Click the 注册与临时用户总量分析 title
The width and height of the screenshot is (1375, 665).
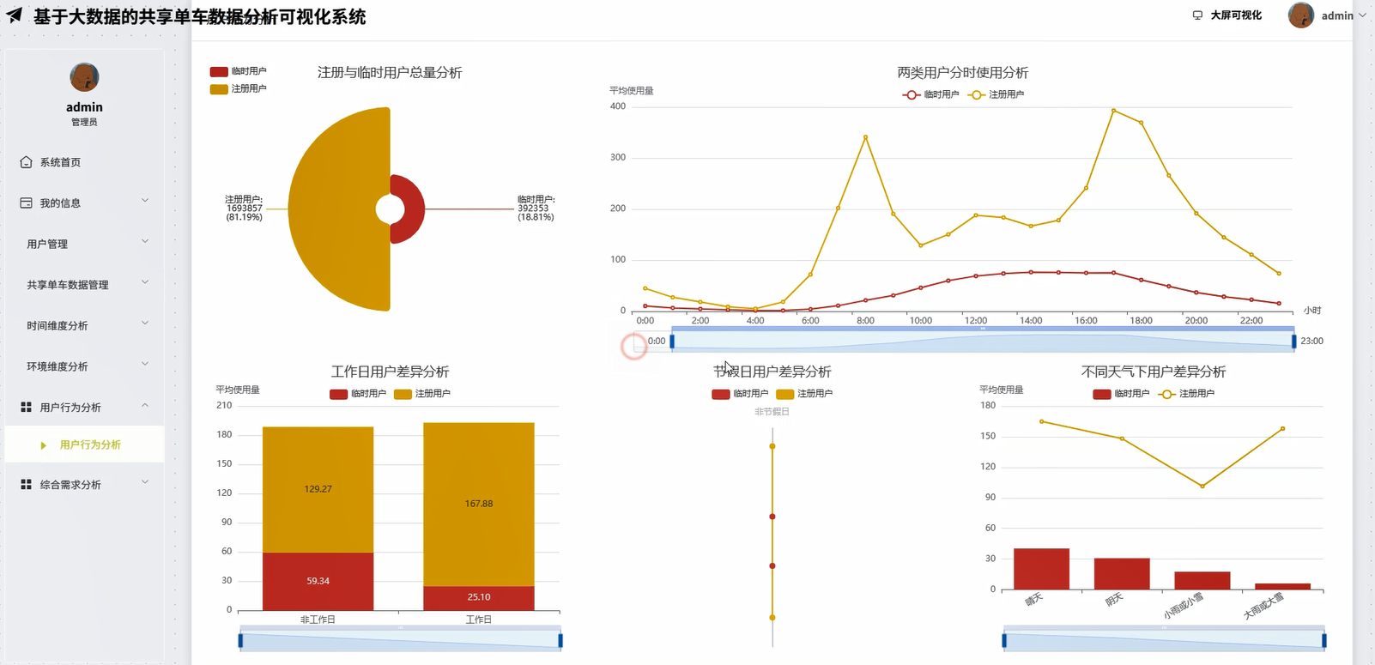pos(390,73)
